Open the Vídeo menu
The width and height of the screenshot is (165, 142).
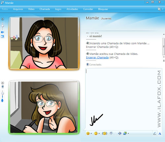click(31, 9)
